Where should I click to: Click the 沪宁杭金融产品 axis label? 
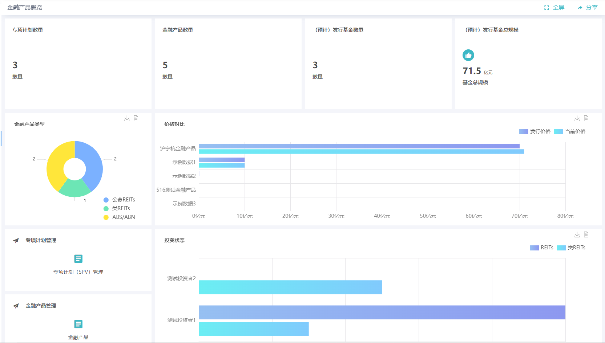178,148
